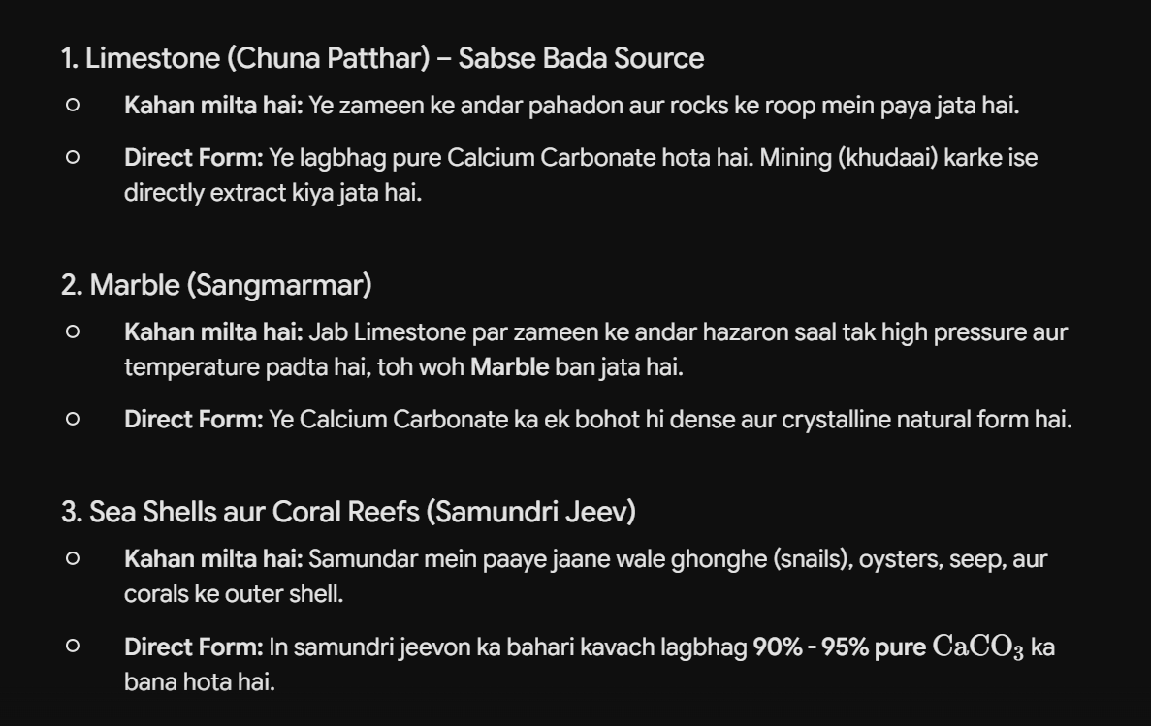Click the Sea Shells aur Coral Reefs heading
Viewport: 1151px width, 726px height.
(349, 513)
